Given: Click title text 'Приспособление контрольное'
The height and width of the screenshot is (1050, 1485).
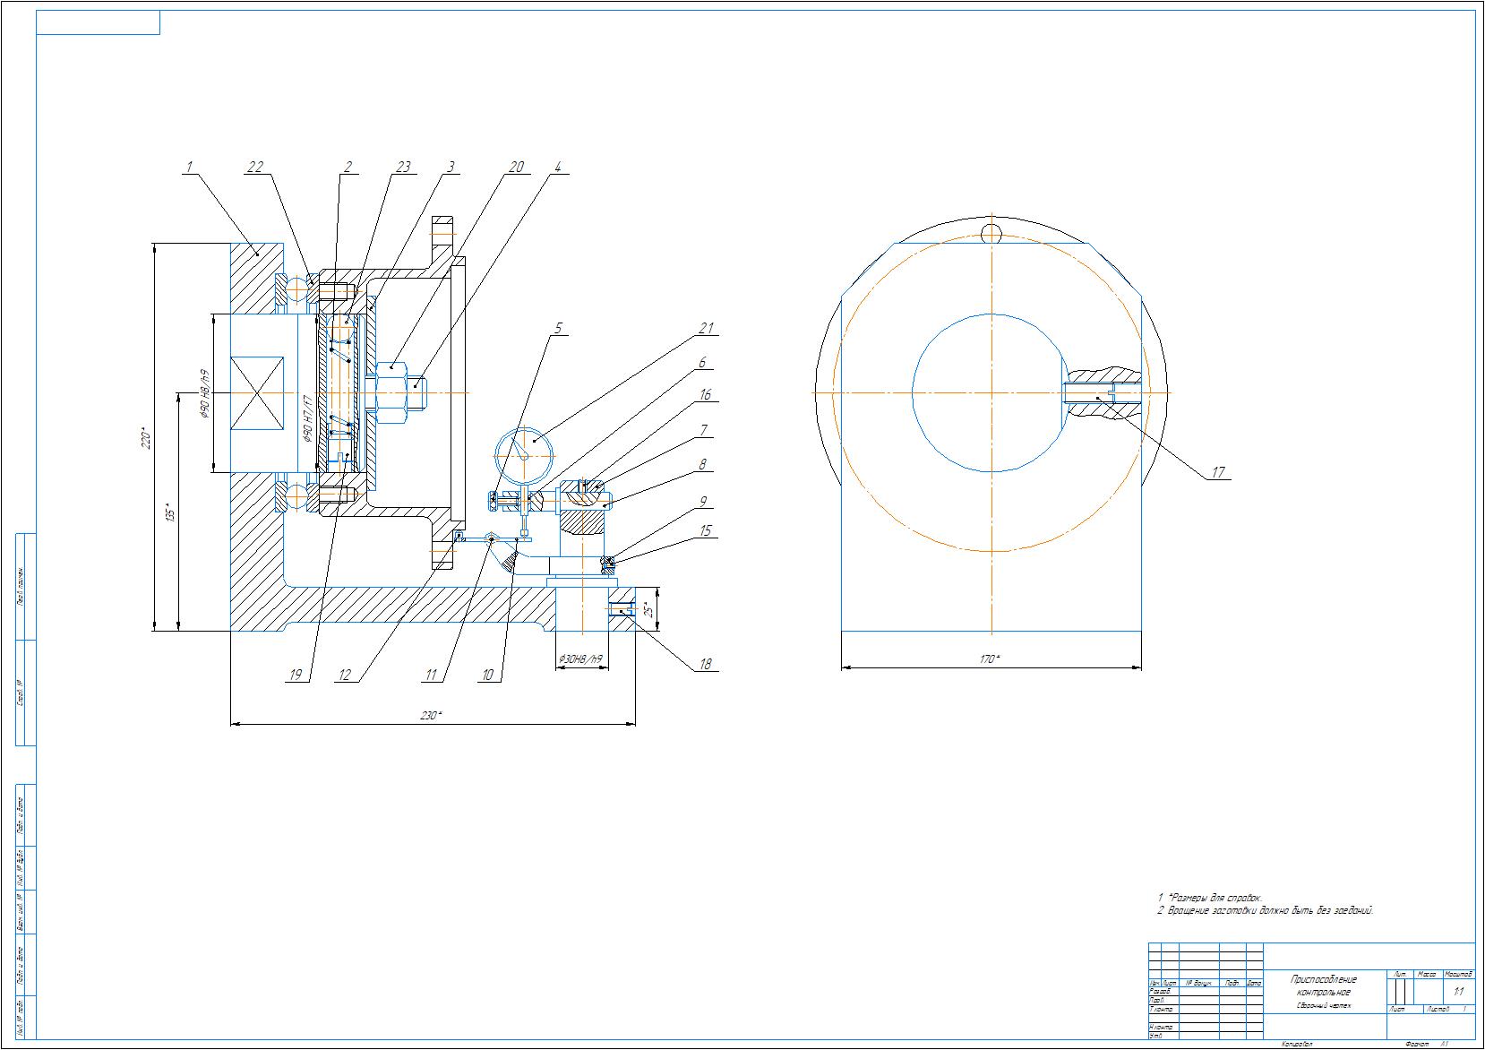Looking at the screenshot, I should click(1323, 985).
